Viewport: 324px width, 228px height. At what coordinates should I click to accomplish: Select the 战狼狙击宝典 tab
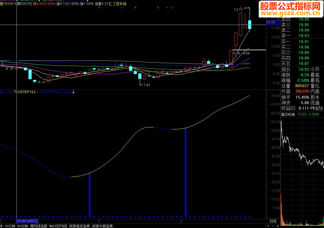point(79,226)
